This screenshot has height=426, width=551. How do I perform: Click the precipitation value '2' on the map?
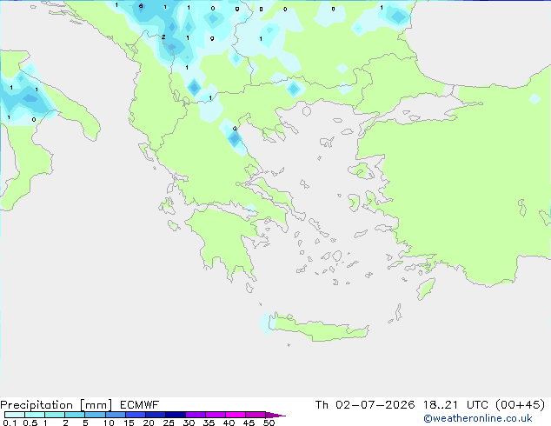163,37
